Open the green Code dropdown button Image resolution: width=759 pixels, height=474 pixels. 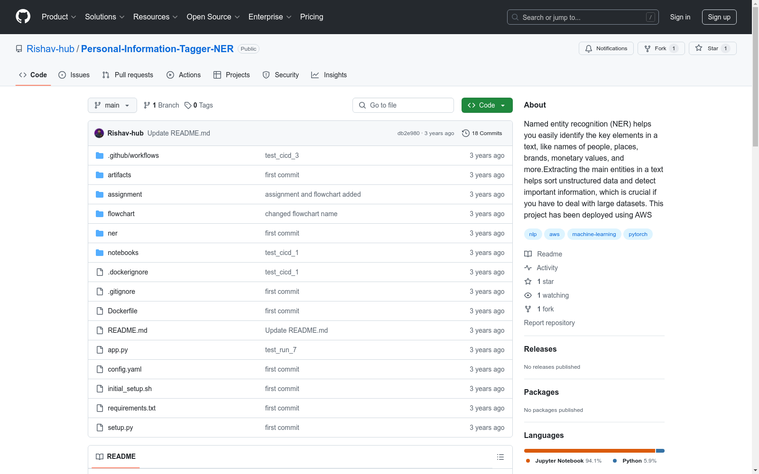click(487, 105)
